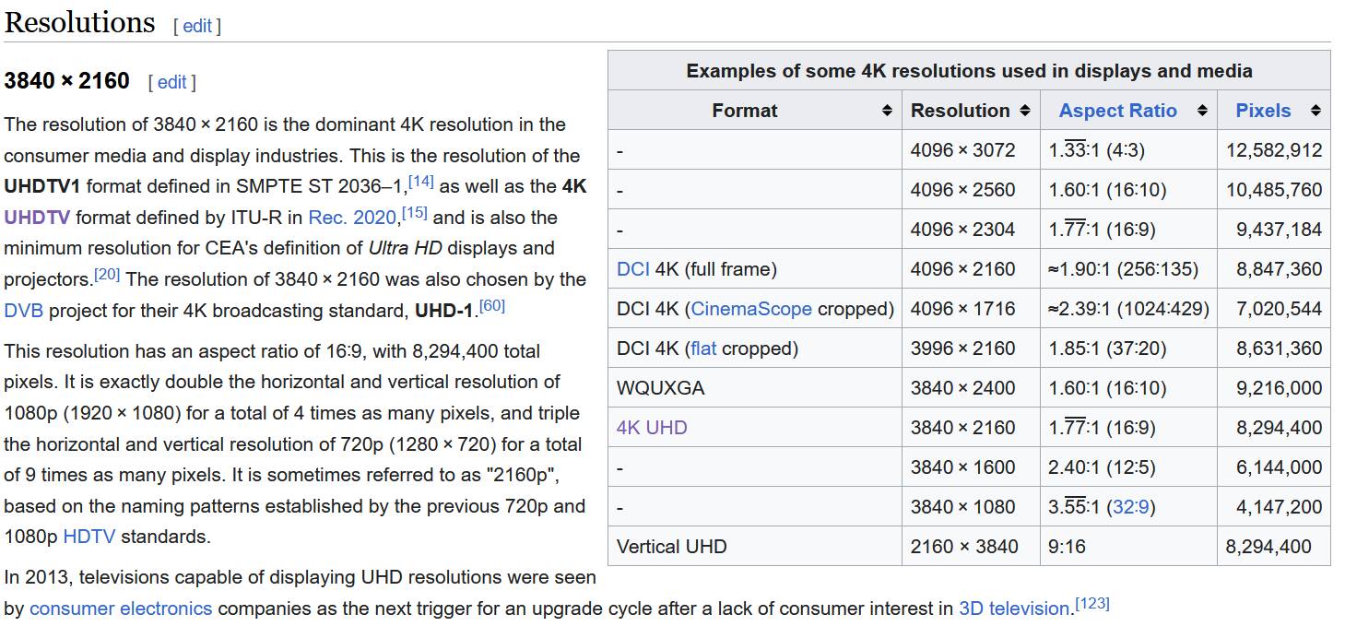Follow the DCI link in table

coord(633,269)
